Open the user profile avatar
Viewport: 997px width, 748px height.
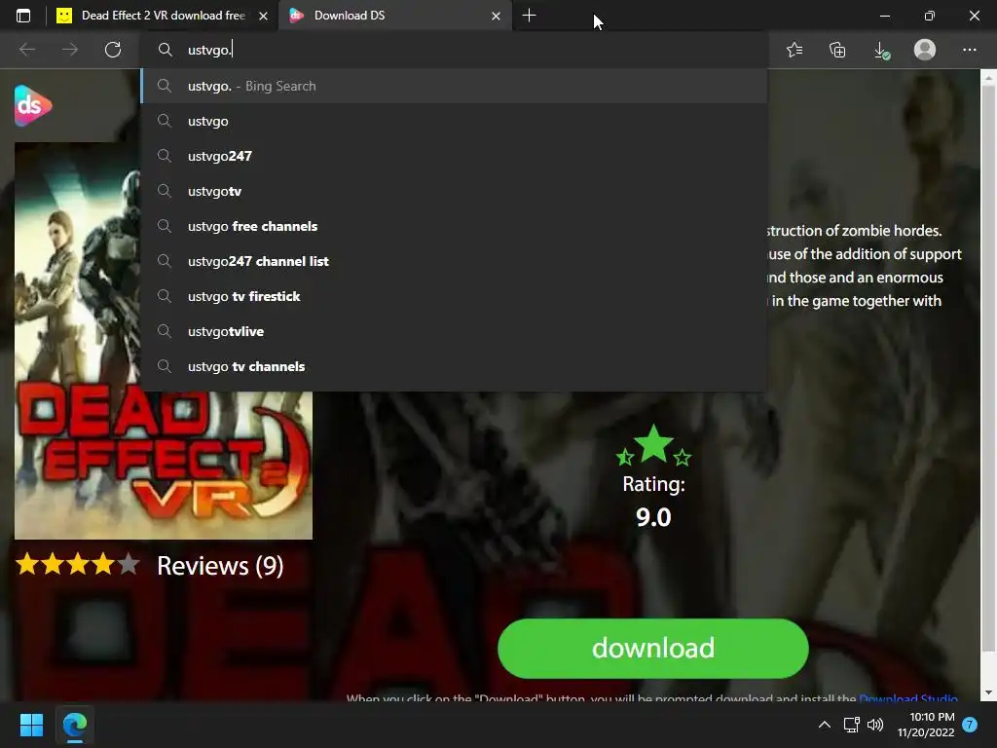(925, 50)
